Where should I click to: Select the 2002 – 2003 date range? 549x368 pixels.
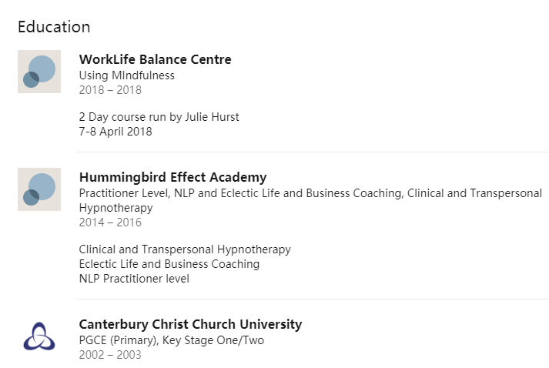110,355
